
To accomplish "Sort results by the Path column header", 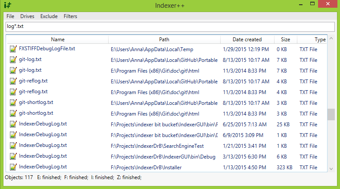I will [x=164, y=40].
